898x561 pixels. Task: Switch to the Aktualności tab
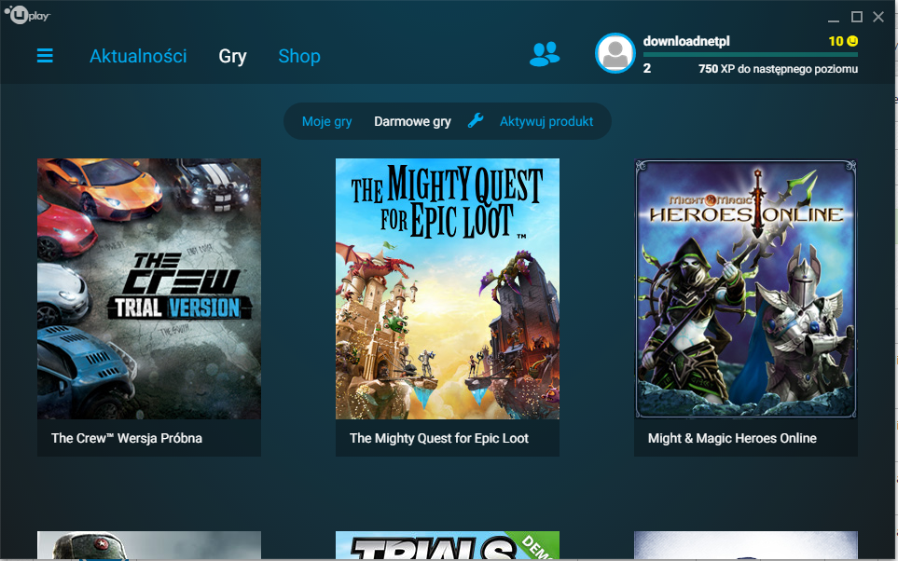[x=138, y=56]
